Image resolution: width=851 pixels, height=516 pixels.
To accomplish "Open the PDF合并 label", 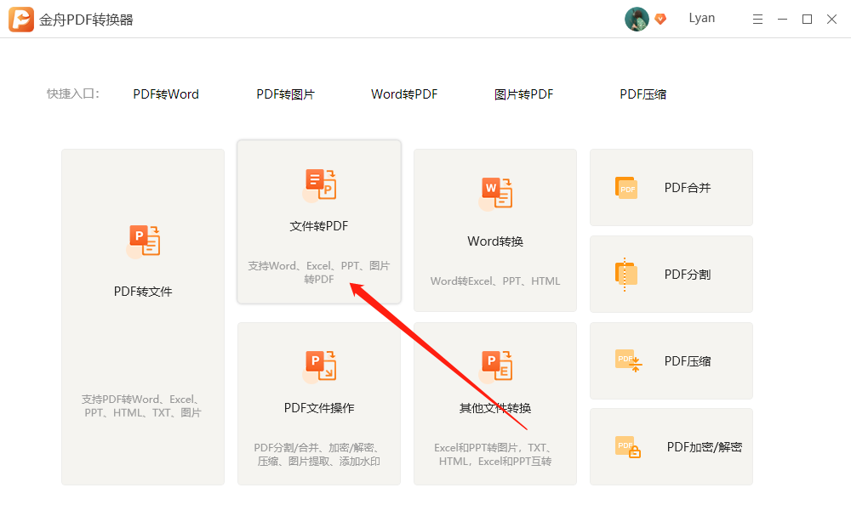I will 688,188.
